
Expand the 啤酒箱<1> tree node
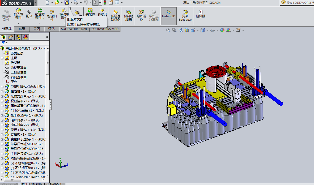[2, 92]
